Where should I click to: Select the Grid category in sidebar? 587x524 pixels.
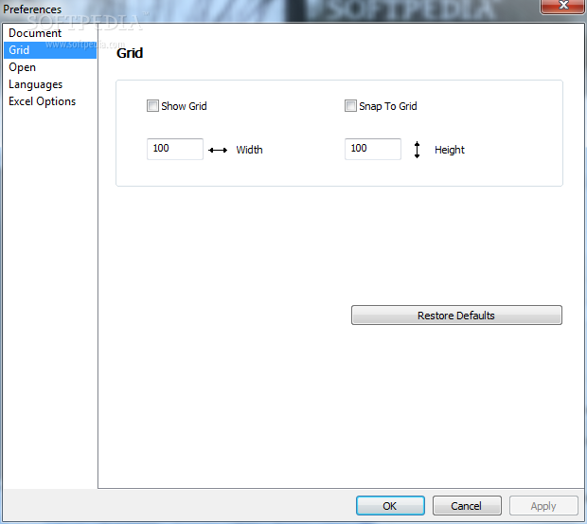coord(50,50)
